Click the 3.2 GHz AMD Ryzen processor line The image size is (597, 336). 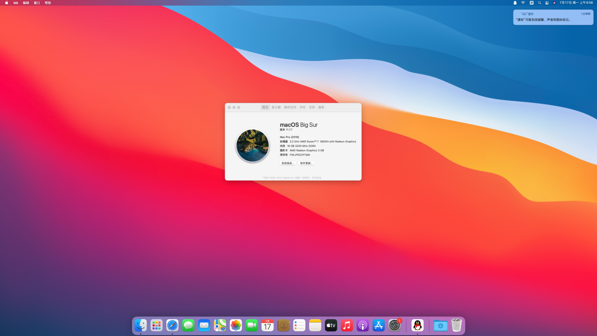318,141
